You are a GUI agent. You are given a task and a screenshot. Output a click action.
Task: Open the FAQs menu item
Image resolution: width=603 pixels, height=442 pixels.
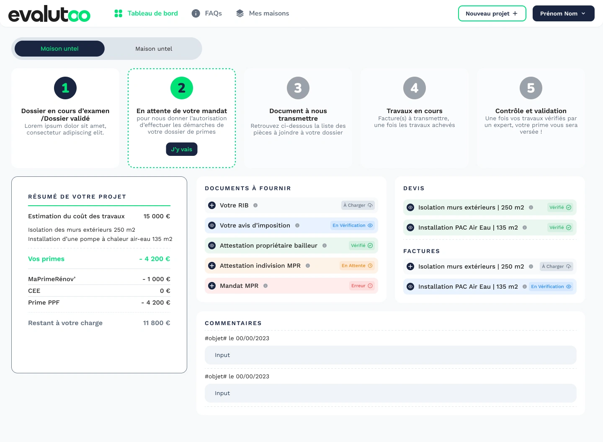(207, 13)
